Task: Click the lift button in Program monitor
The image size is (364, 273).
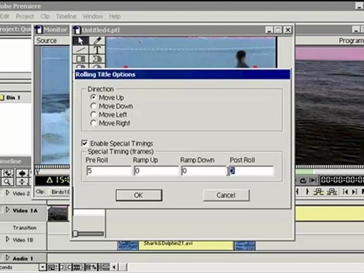Action: click(x=318, y=192)
